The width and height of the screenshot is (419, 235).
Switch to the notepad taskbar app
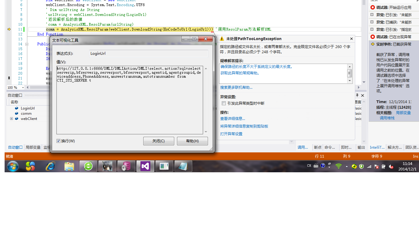pos(183,166)
